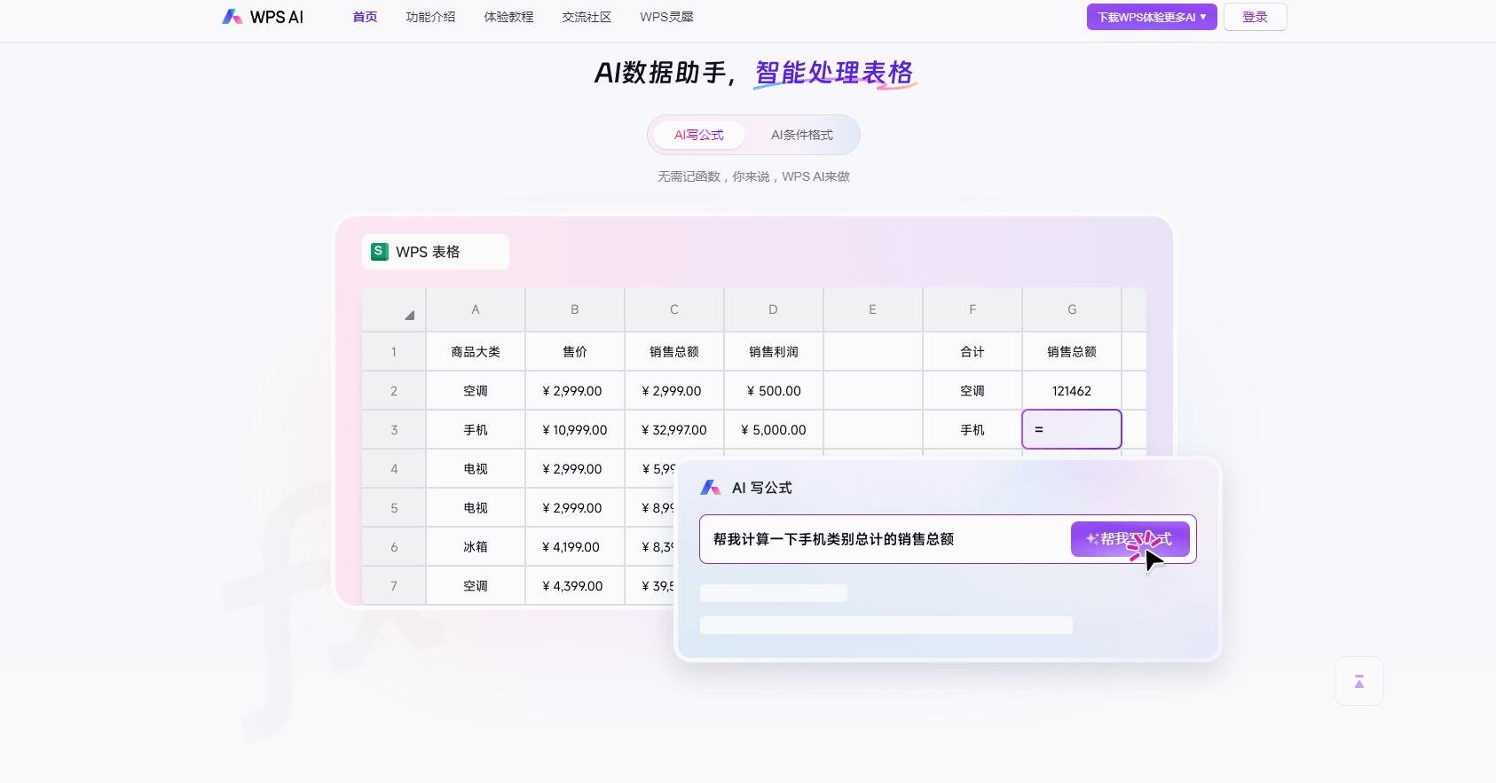
Task: Switch to the AI写公式 toggle option
Action: coord(698,135)
